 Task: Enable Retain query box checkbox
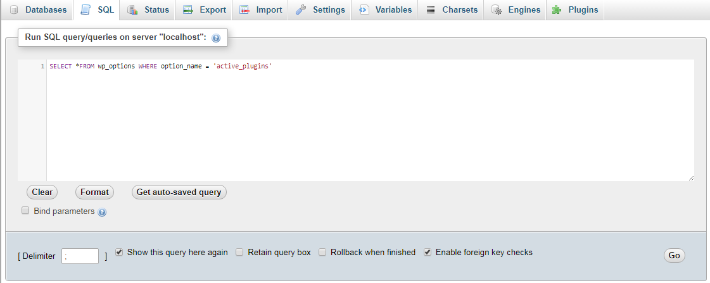[x=239, y=252]
